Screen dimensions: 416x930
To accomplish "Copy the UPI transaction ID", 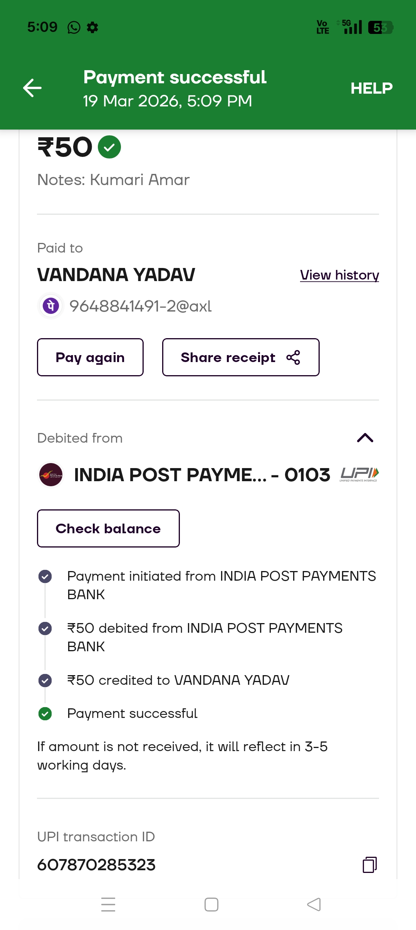I will pos(369,864).
